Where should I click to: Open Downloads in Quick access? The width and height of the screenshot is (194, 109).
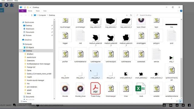coord(30,29)
